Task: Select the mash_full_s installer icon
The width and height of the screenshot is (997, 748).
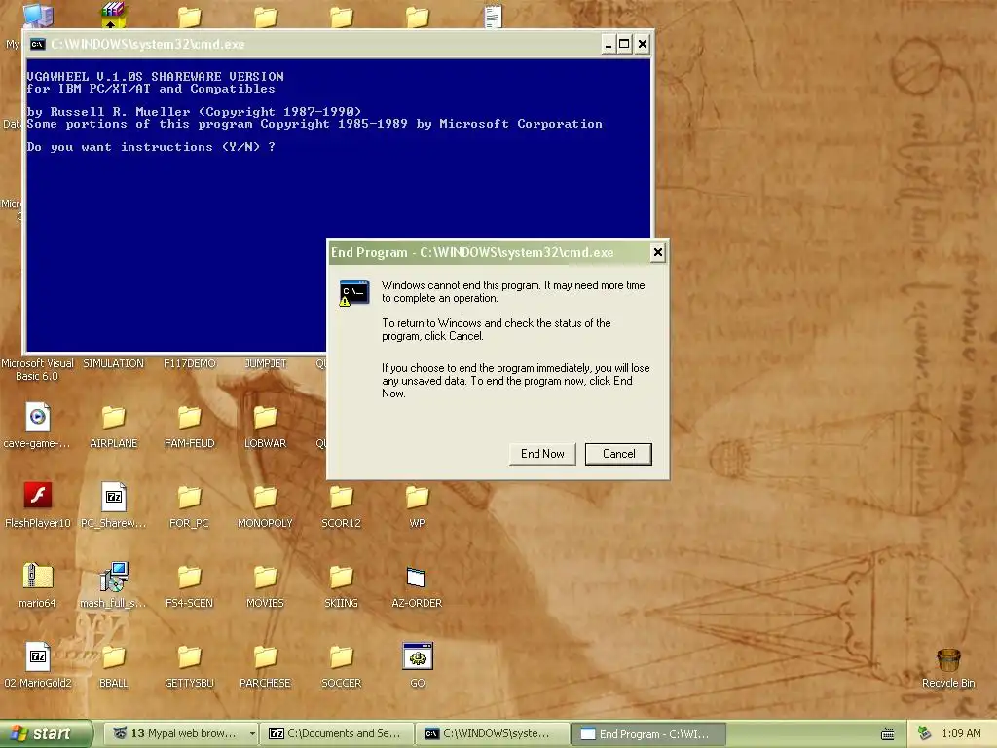Action: coord(115,577)
